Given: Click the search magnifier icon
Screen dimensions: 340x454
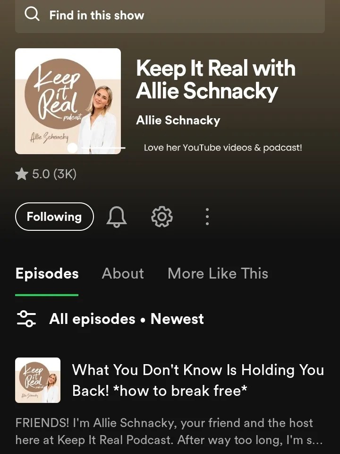Looking at the screenshot, I should 32,15.
